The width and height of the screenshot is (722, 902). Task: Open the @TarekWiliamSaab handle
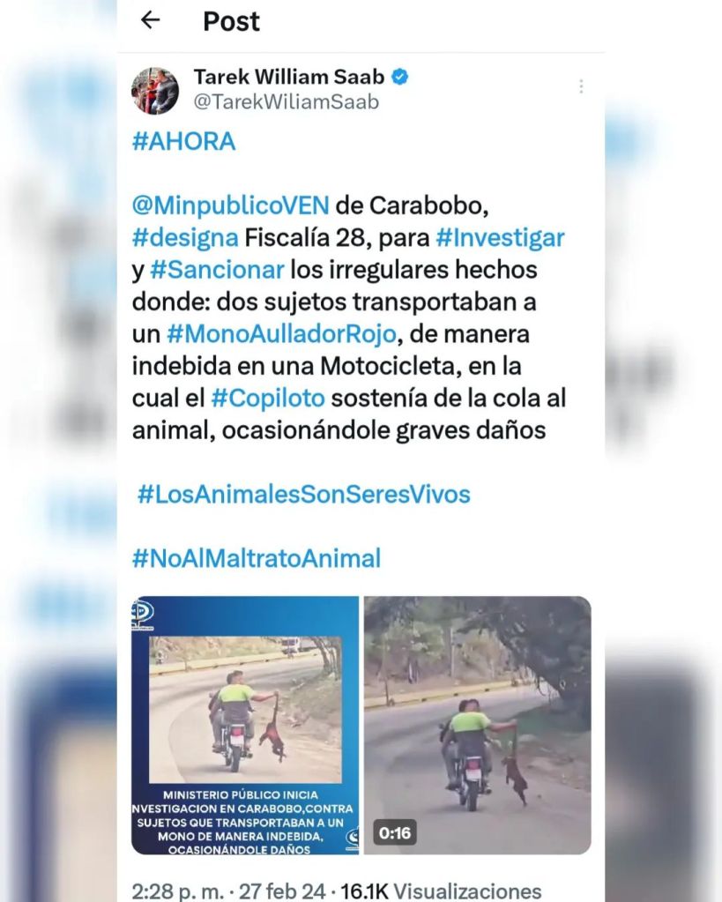pyautogui.click(x=286, y=101)
